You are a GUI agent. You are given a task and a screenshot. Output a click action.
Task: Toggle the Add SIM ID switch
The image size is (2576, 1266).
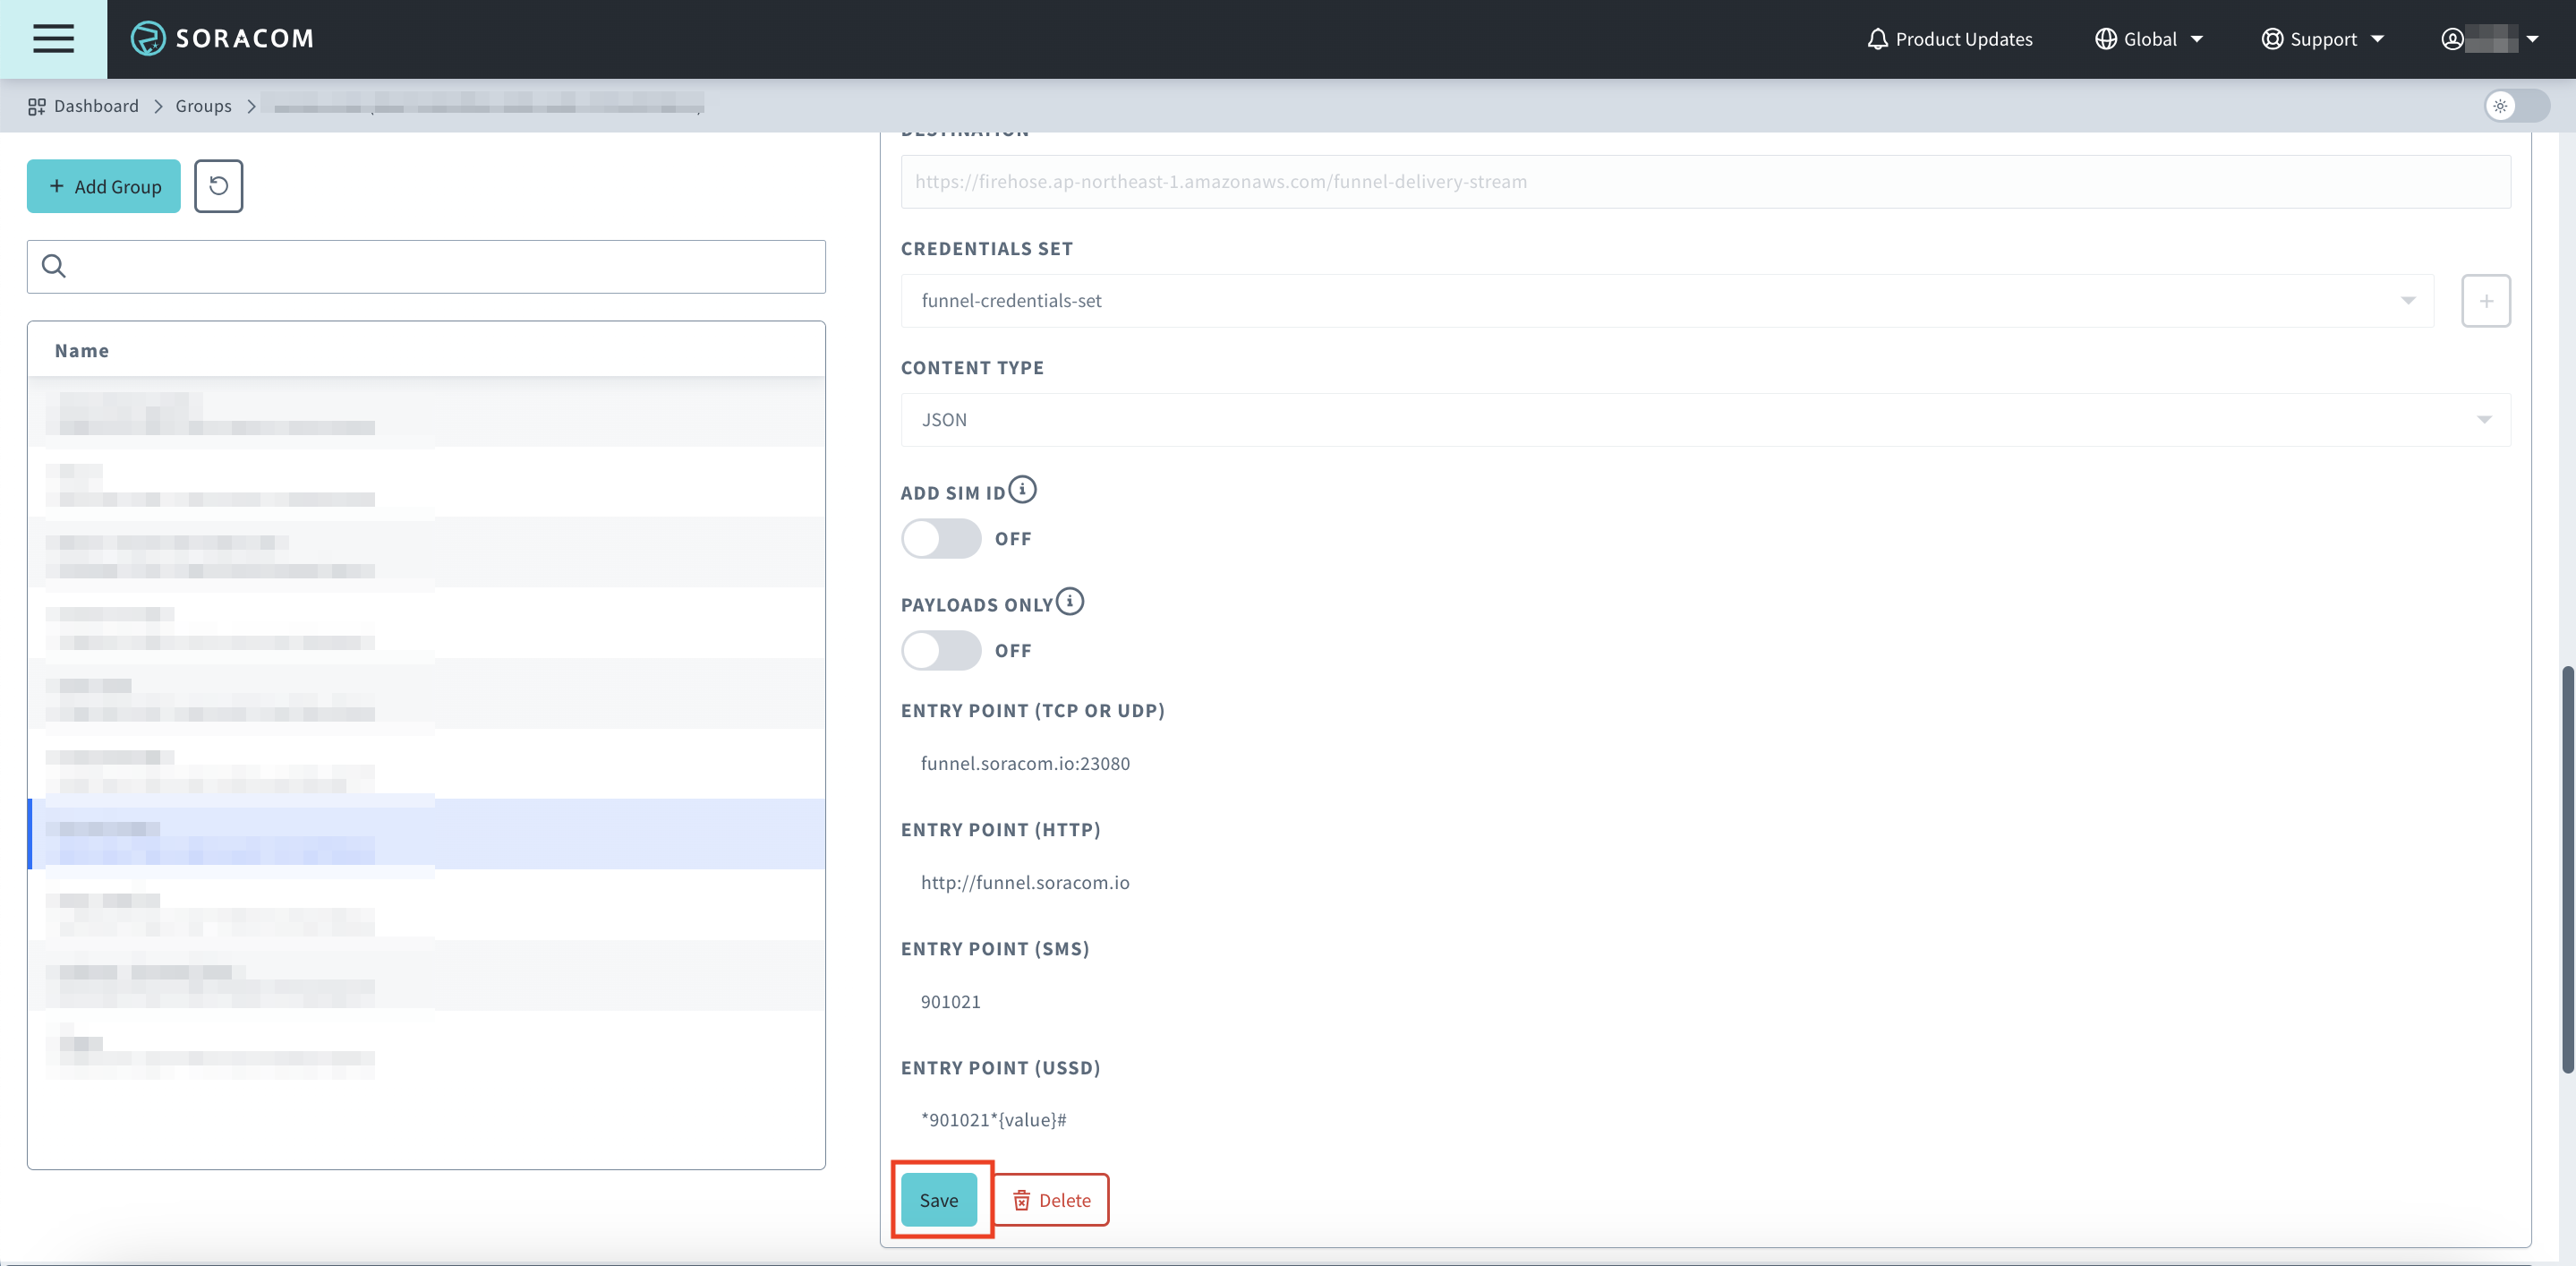[941, 539]
